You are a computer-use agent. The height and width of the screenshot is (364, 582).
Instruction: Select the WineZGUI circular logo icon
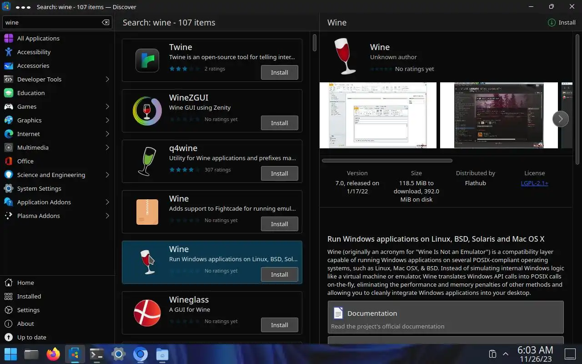[x=147, y=111]
